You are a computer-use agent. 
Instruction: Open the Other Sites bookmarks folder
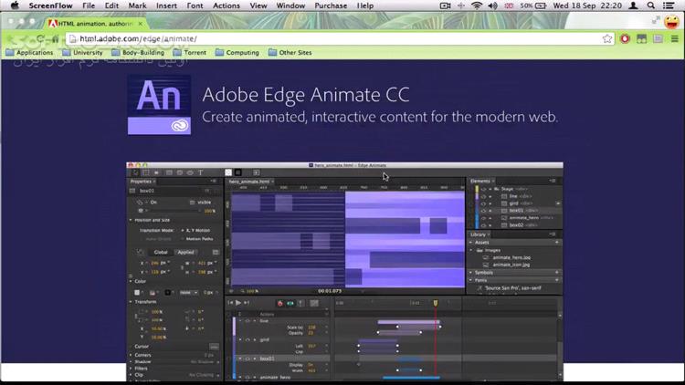290,52
